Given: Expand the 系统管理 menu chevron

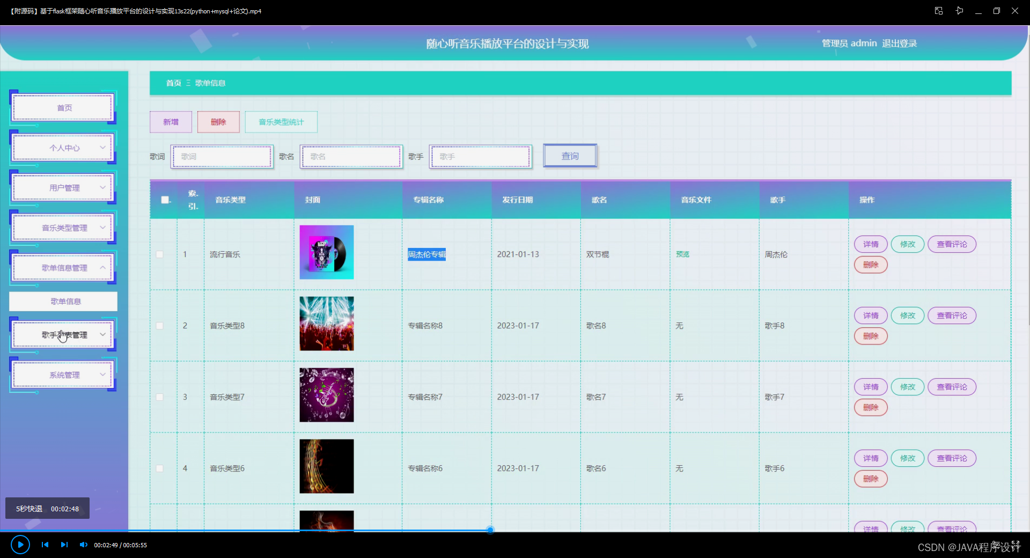Looking at the screenshot, I should point(102,375).
